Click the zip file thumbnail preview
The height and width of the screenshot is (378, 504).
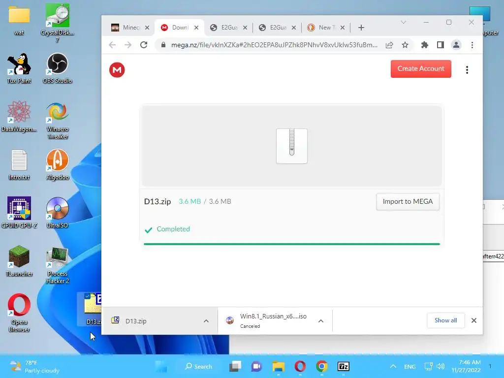click(292, 146)
